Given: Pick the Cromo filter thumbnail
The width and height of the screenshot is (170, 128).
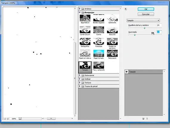Looking at the screenshot, I should tap(99, 30).
